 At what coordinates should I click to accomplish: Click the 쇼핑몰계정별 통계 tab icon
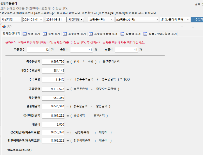pos(91,34)
